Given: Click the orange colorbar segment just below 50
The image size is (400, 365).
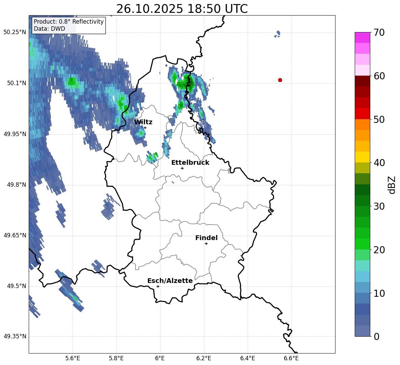Looking at the screenshot, I should click(x=362, y=125).
